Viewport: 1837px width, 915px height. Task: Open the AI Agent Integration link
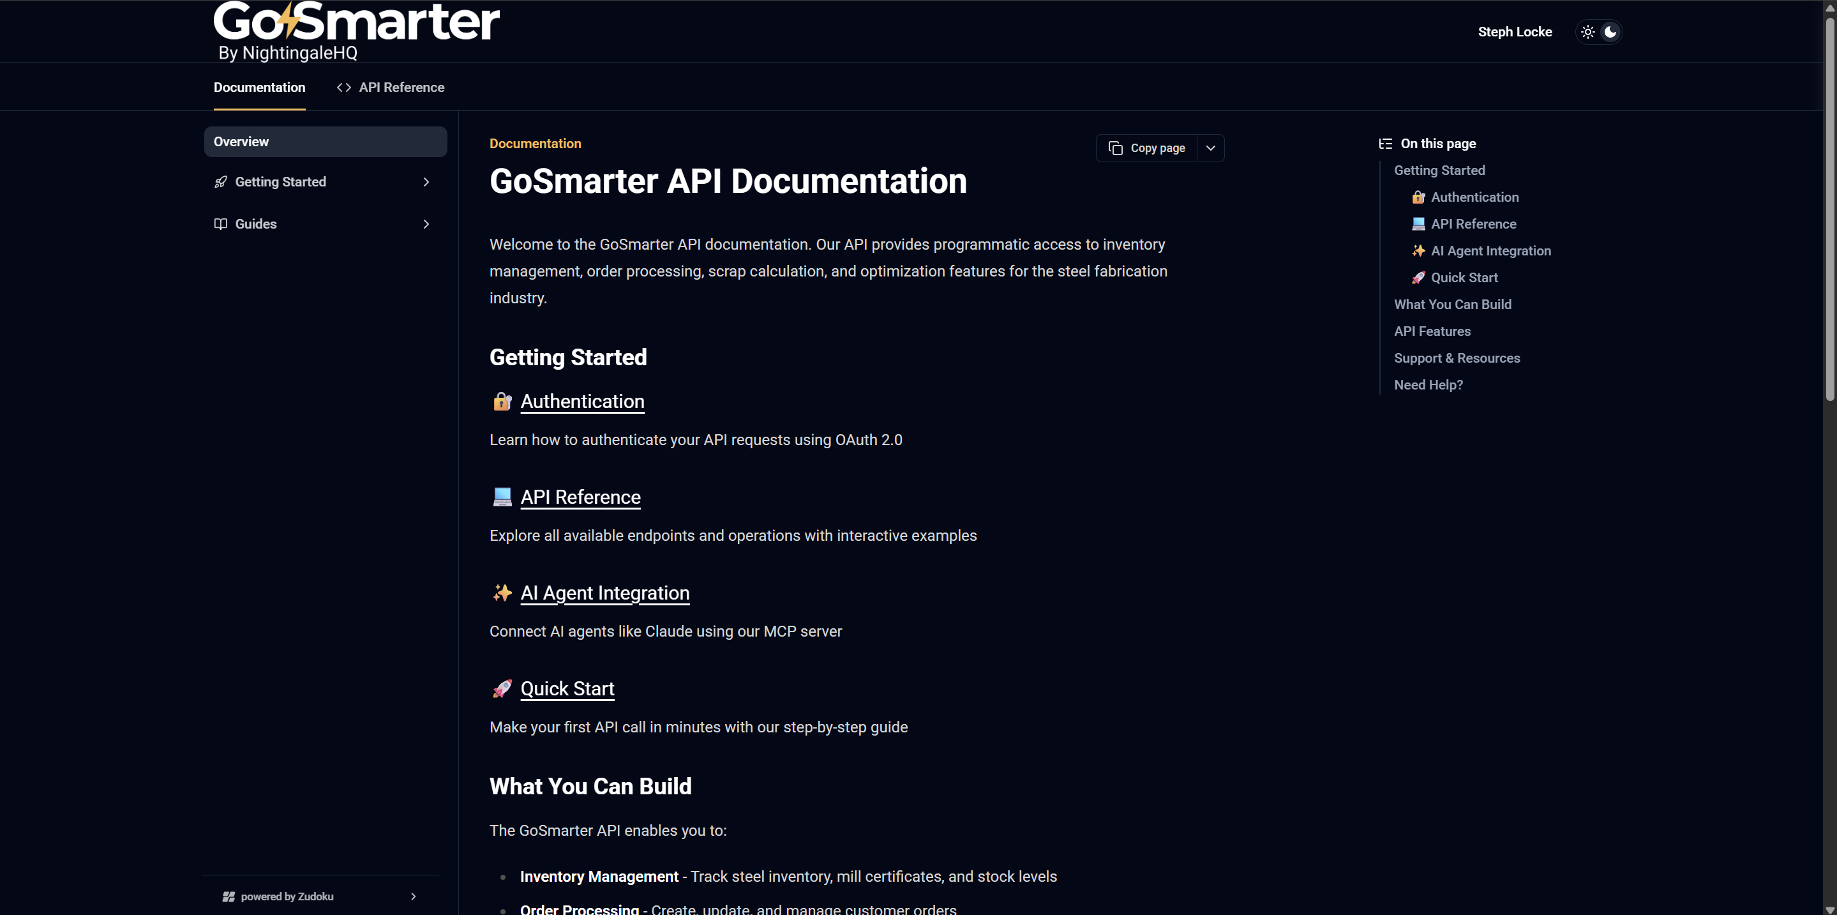(604, 593)
